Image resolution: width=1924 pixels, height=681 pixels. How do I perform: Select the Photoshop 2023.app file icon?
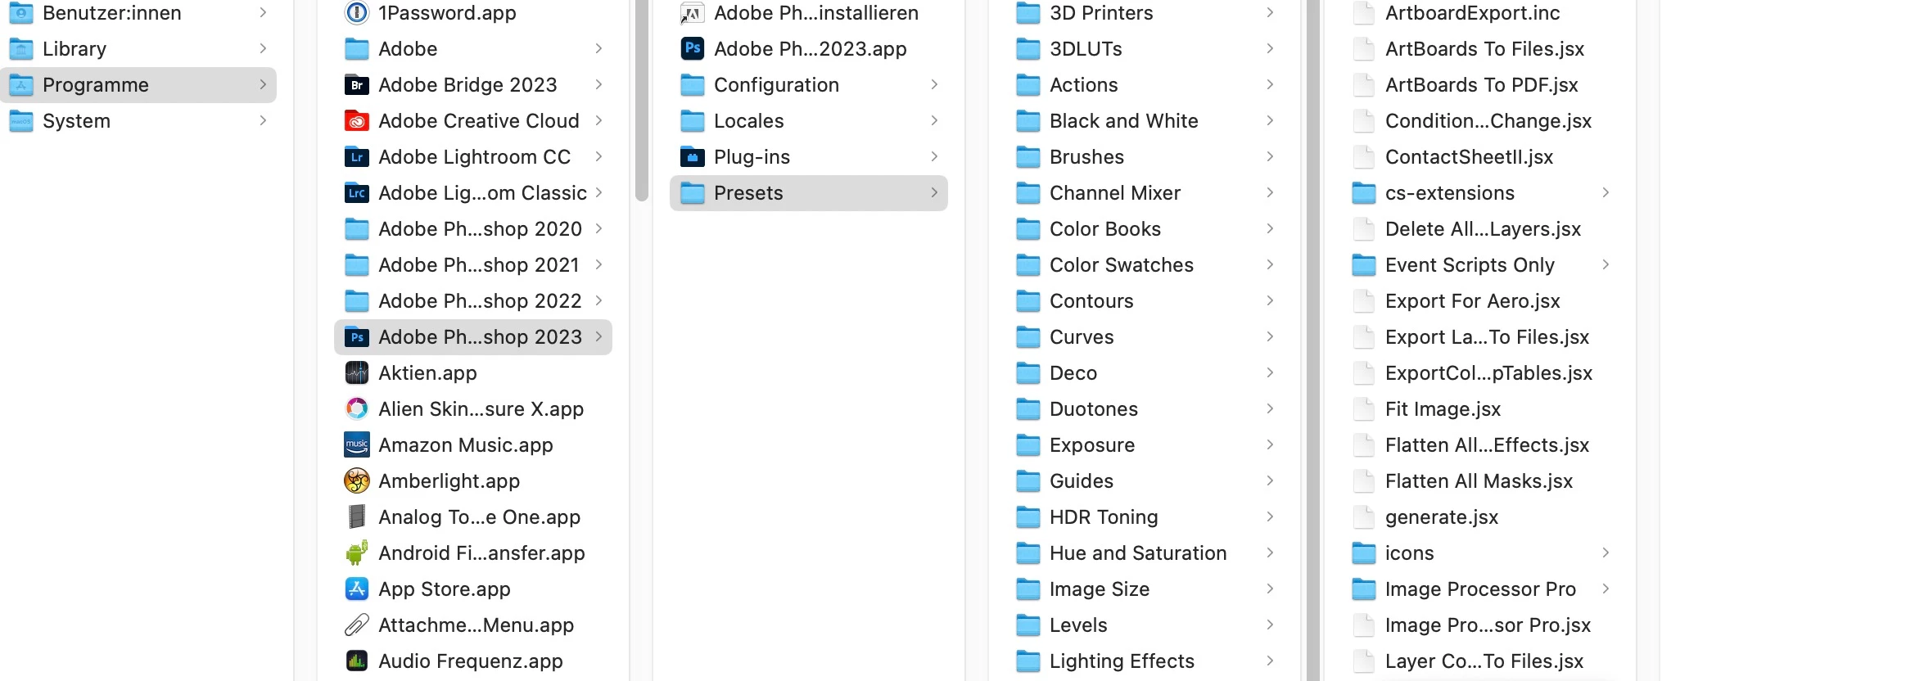[693, 49]
